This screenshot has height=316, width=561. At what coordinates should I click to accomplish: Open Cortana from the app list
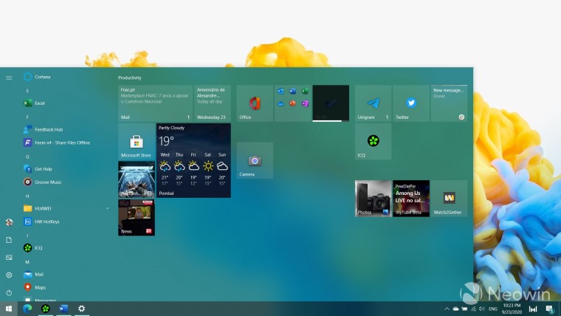click(x=37, y=77)
